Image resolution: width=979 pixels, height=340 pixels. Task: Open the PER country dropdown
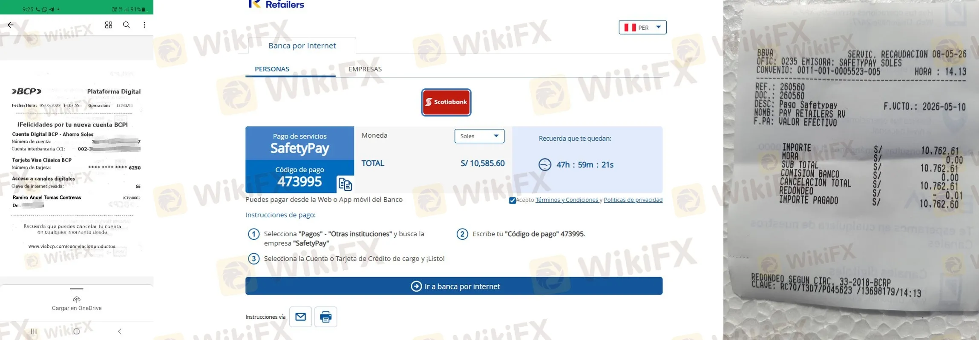tap(642, 27)
